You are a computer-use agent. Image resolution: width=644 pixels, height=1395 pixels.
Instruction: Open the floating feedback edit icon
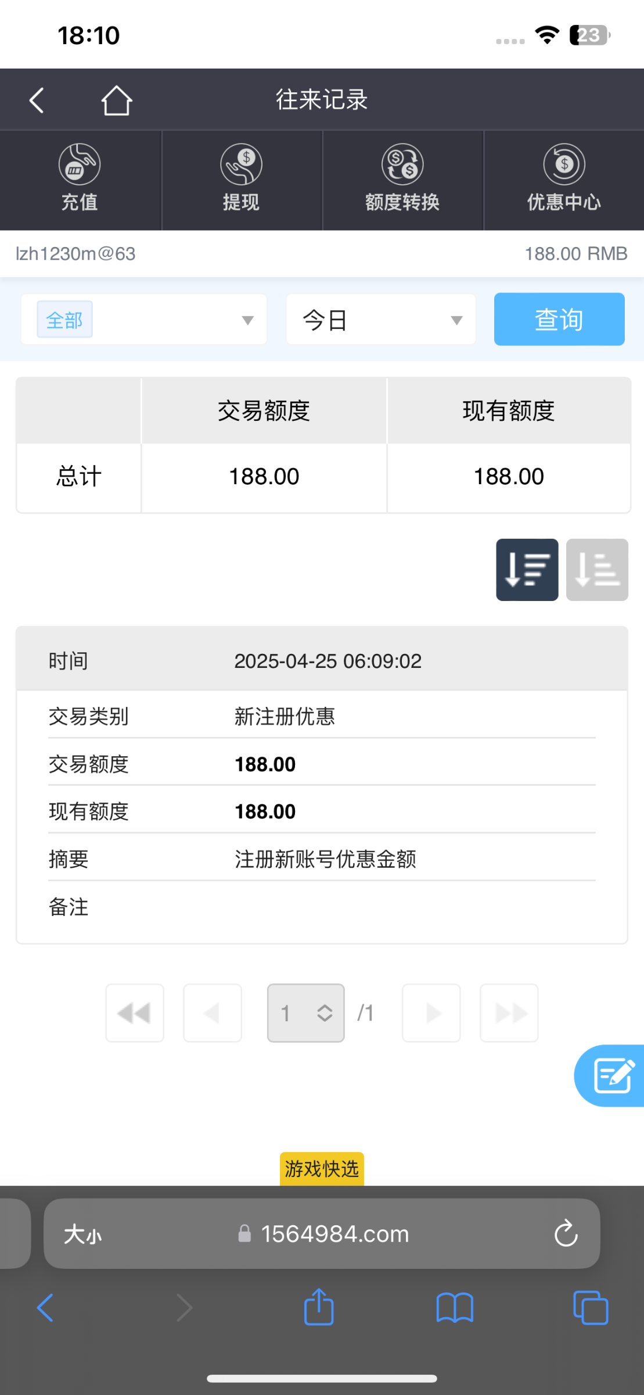click(x=611, y=1075)
